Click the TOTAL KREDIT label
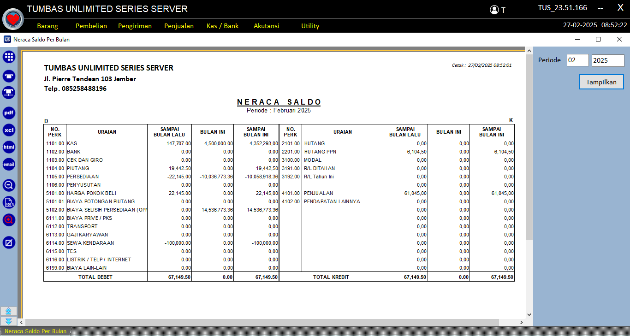Image resolution: width=630 pixels, height=336 pixels. click(x=331, y=277)
